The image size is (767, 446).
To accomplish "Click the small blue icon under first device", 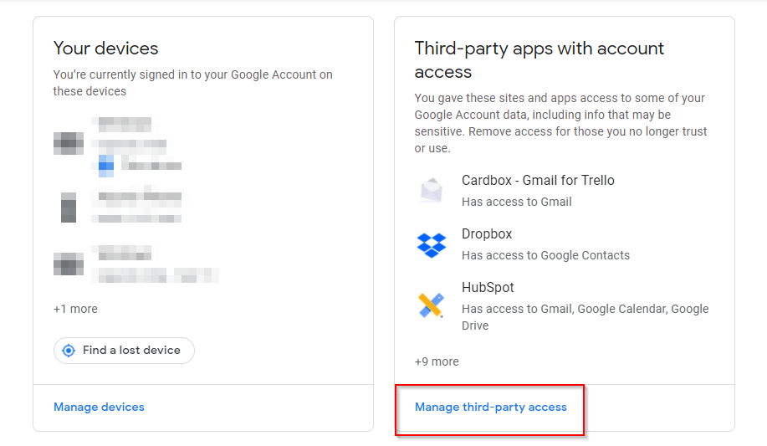I will pos(106,165).
